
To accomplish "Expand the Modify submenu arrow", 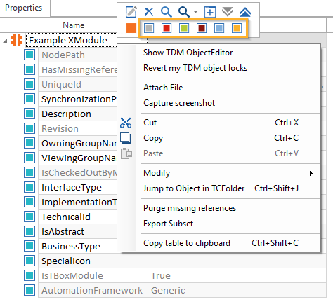I will 311,173.
